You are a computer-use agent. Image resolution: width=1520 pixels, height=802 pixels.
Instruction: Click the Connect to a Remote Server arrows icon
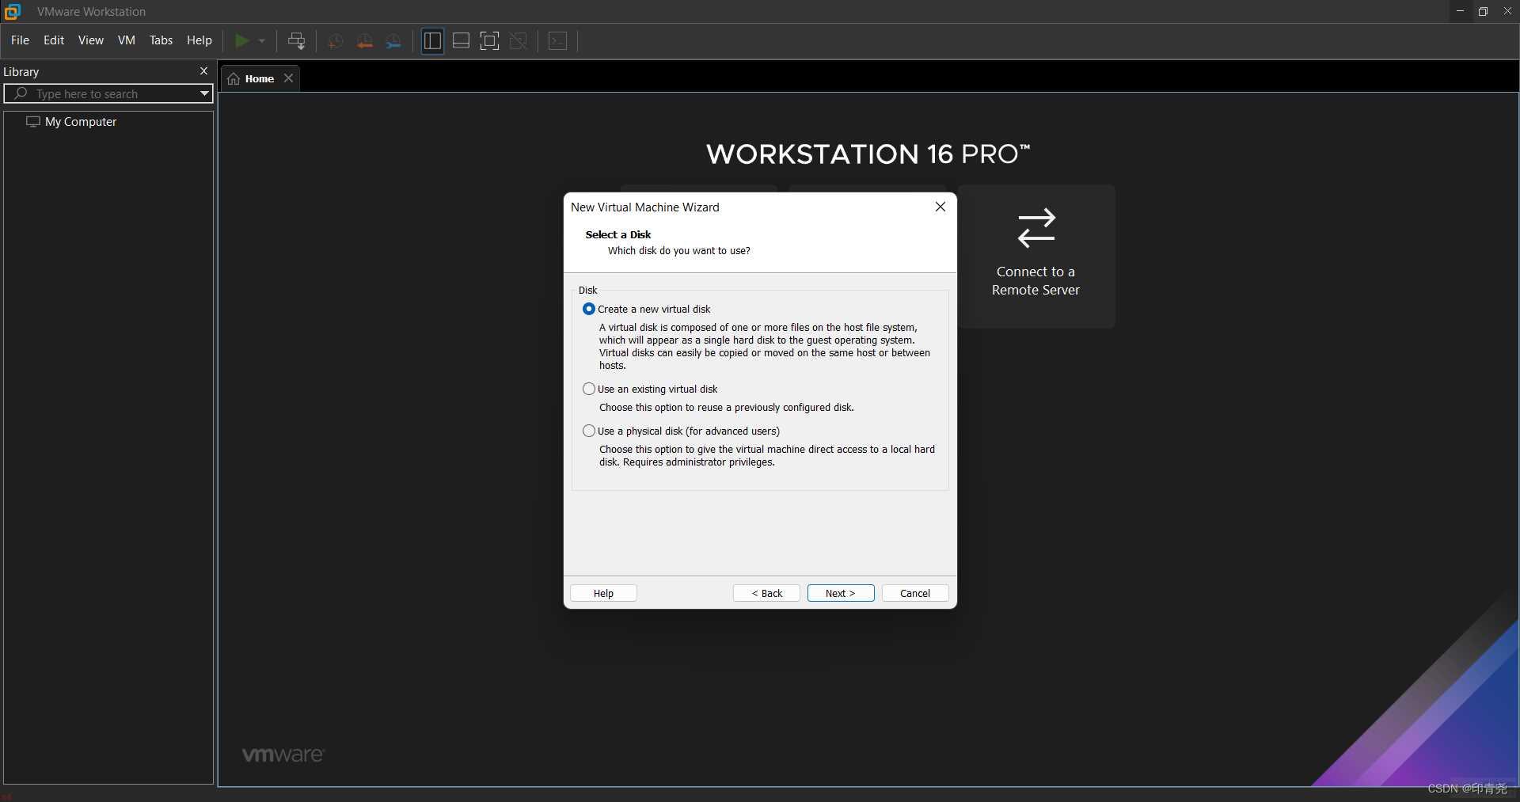tap(1036, 228)
